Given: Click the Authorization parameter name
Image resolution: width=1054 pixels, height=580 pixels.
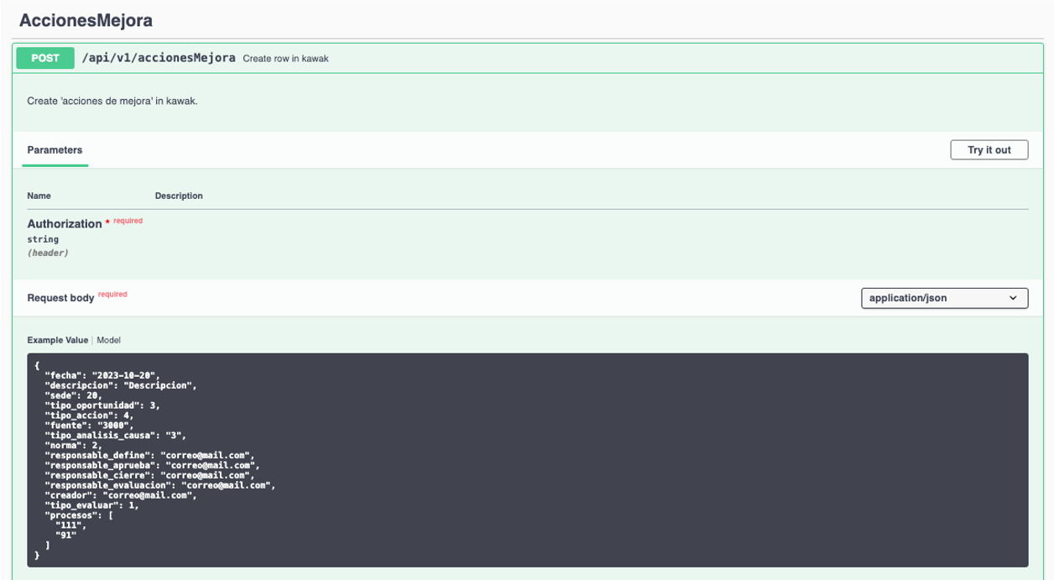Looking at the screenshot, I should [x=64, y=224].
